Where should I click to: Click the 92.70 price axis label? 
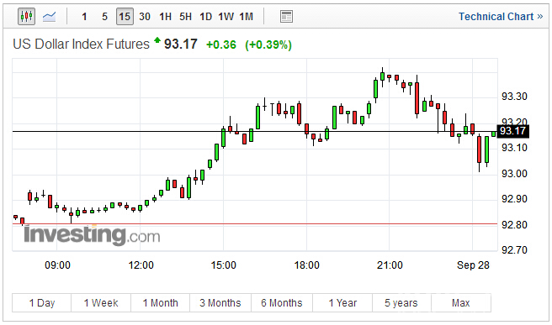[514, 250]
